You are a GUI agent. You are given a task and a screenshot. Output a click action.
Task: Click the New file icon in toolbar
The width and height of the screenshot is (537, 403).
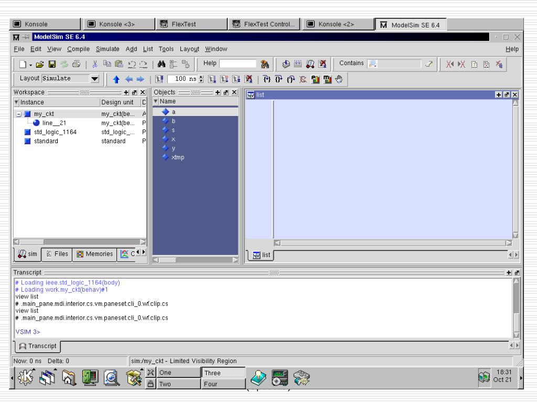tap(23, 64)
